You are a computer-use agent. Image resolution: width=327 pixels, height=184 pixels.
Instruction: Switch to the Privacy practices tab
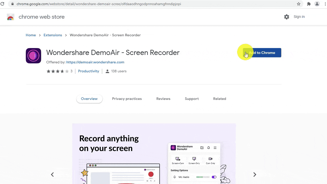(x=127, y=99)
